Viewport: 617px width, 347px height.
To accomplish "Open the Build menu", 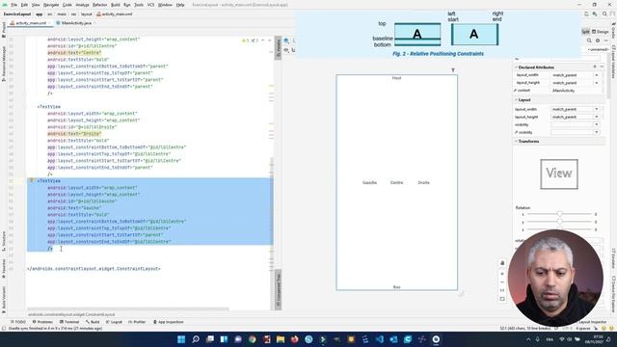I will pyautogui.click(x=116, y=5).
